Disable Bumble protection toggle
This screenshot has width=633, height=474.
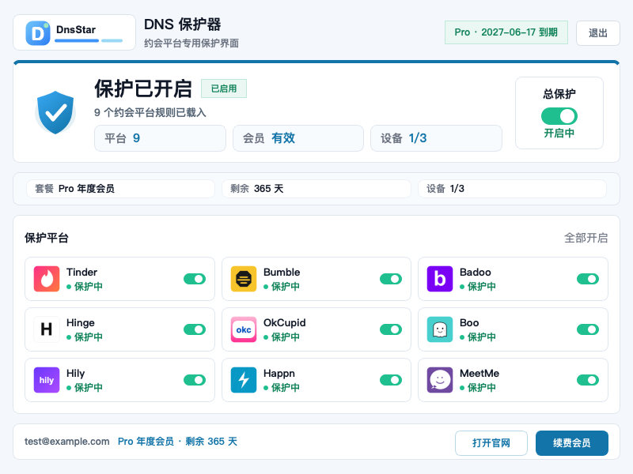click(x=391, y=279)
